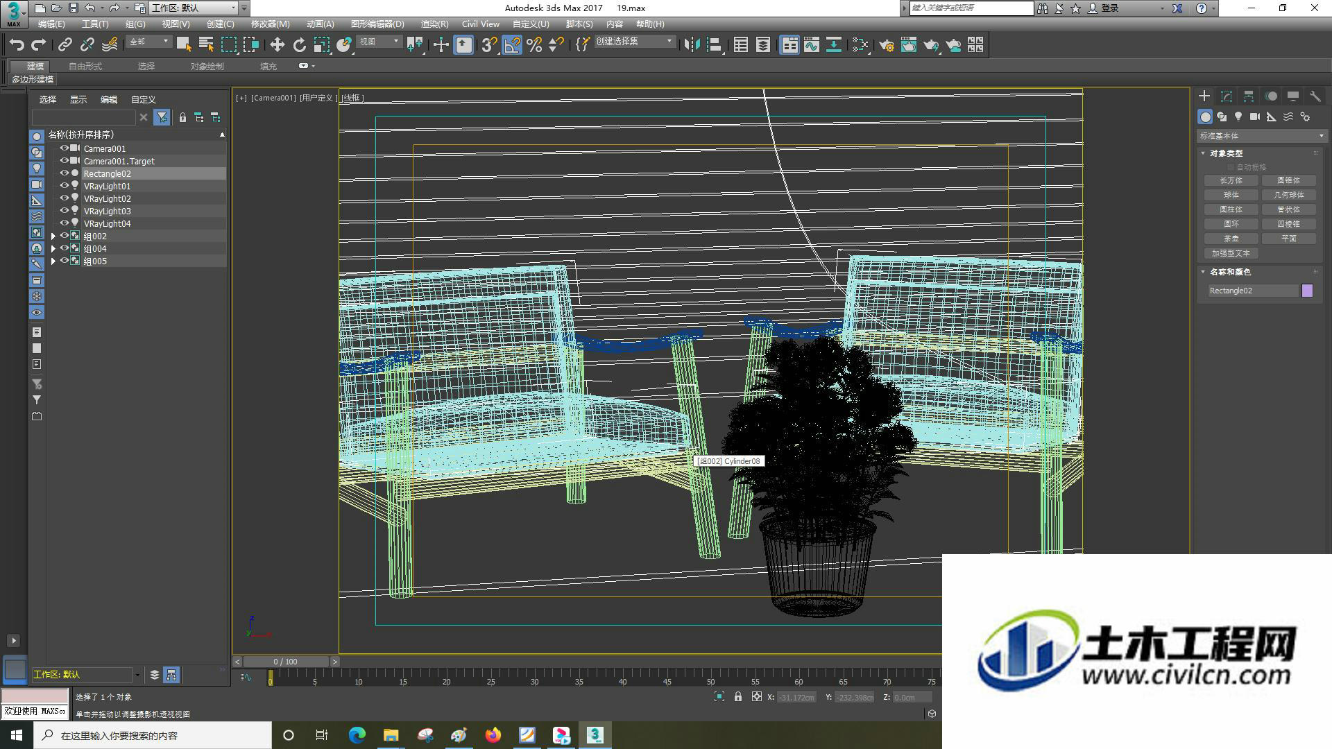Click the Undo arrow in main toolbar
This screenshot has width=1332, height=749.
(x=17, y=45)
